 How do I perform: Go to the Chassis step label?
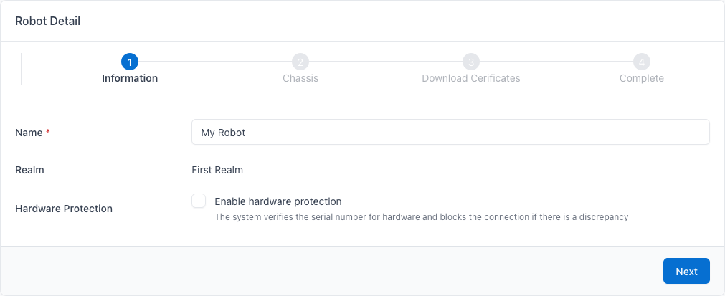[x=300, y=78]
